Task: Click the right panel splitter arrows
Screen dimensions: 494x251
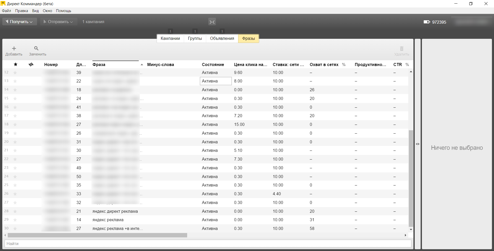Action: pyautogui.click(x=418, y=144)
